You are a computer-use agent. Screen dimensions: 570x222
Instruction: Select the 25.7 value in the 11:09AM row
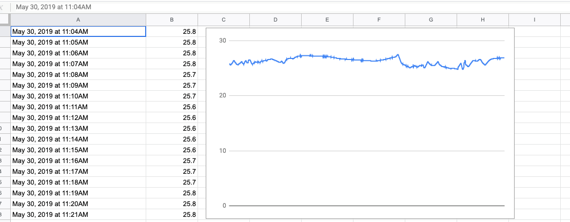[x=172, y=86]
